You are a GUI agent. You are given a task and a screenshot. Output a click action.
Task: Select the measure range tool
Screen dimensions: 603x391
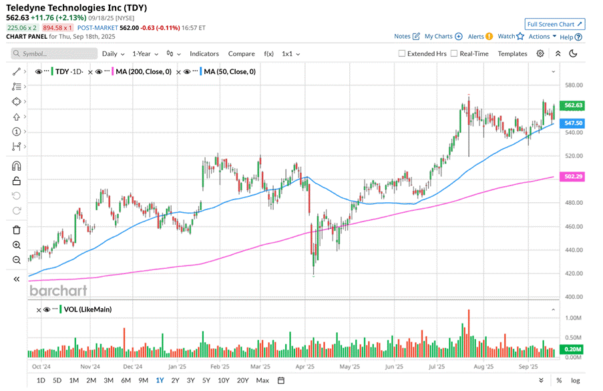(16, 146)
